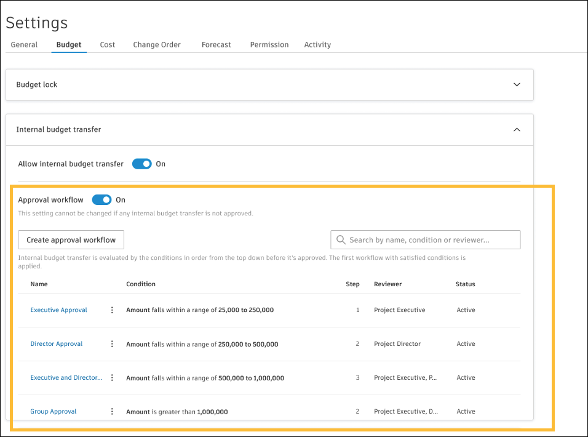Click the magnifier search icon
This screenshot has height=437, width=588.
click(x=341, y=240)
